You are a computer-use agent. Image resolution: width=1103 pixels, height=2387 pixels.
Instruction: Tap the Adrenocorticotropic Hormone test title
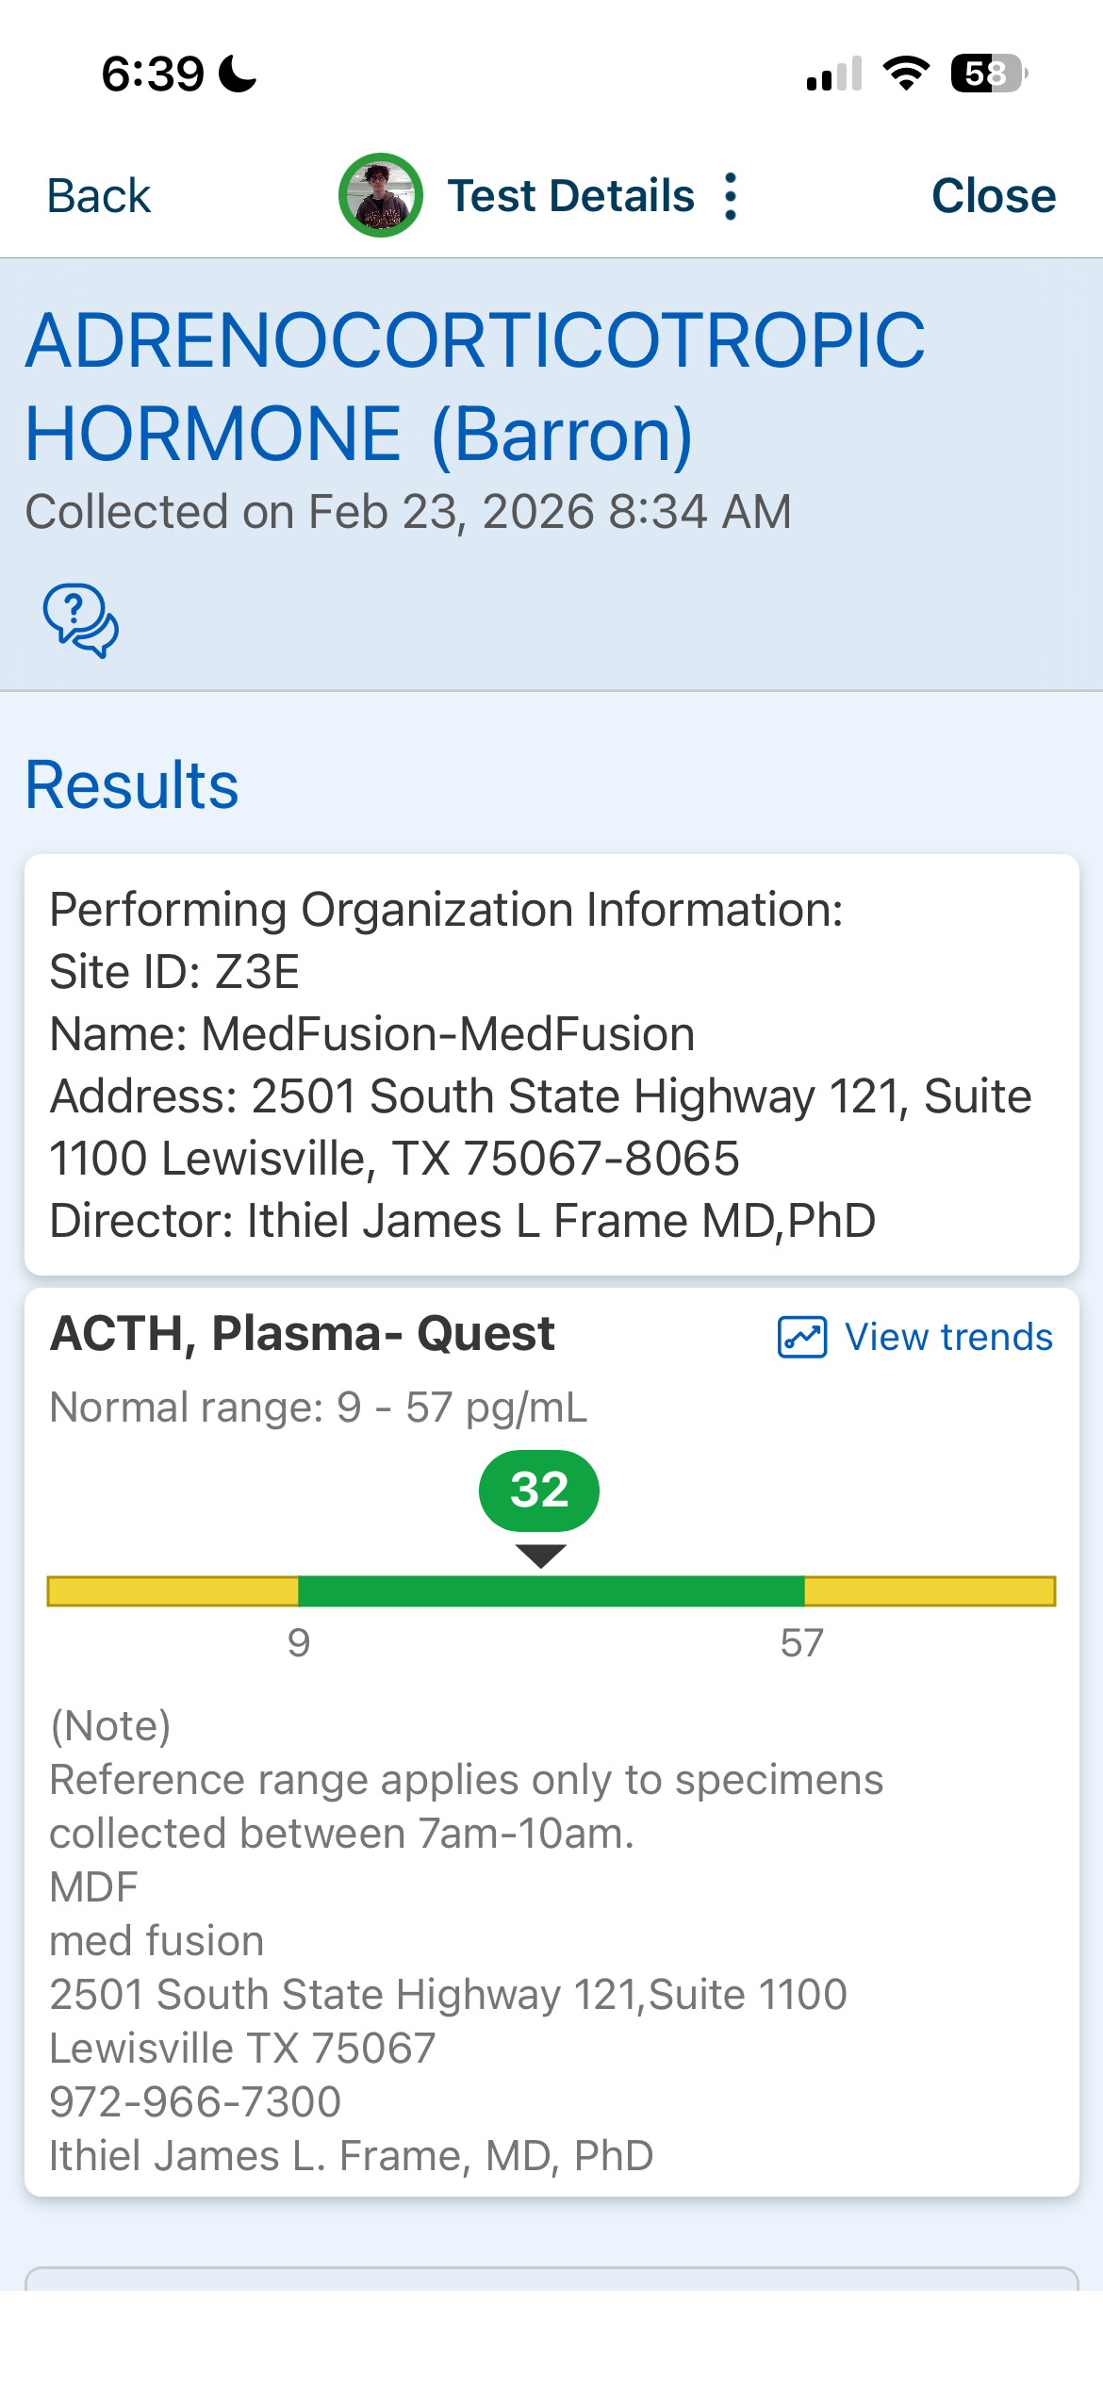[475, 387]
